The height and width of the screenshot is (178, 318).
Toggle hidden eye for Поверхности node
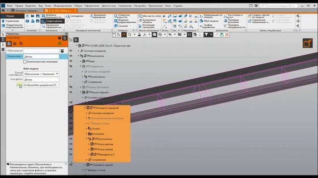pos(71,66)
